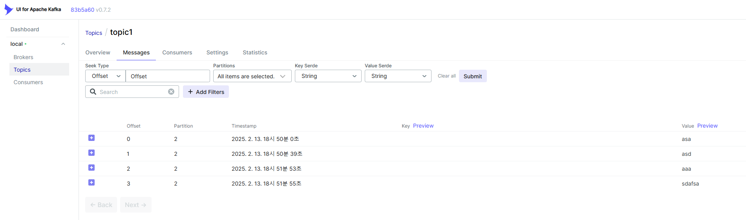Click the Key Preview link
746x220 pixels.
point(423,126)
